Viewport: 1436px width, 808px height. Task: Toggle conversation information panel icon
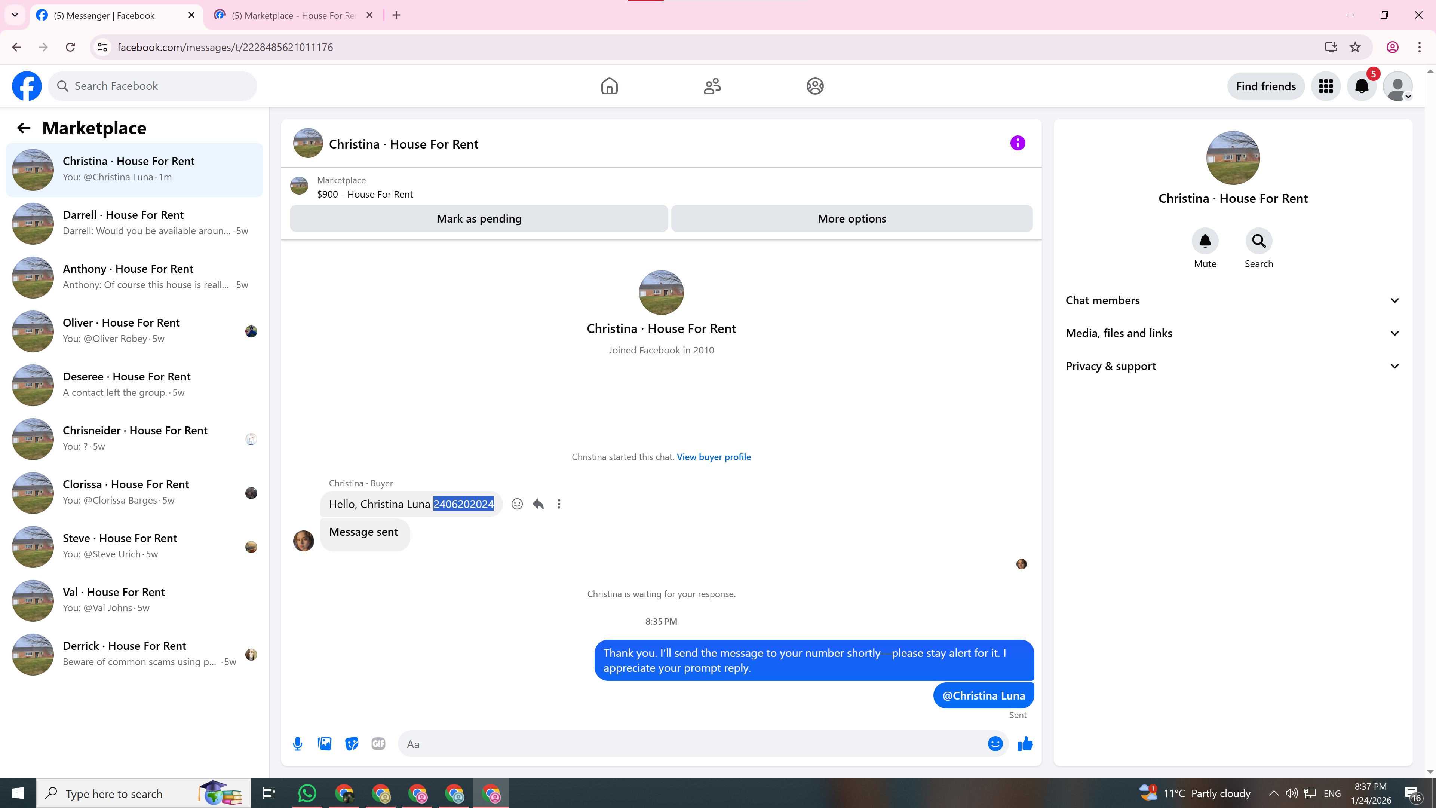(x=1017, y=143)
